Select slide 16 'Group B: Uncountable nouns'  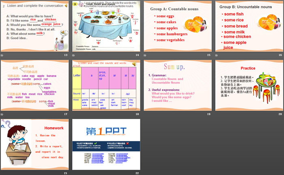(x=249, y=26)
